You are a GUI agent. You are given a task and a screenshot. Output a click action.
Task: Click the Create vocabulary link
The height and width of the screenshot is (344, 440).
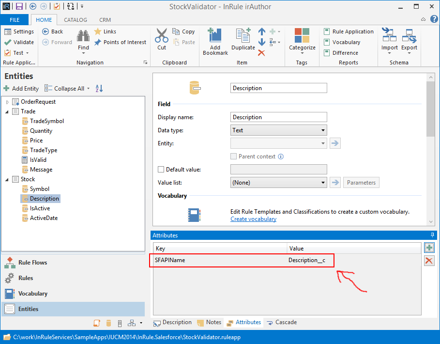253,219
